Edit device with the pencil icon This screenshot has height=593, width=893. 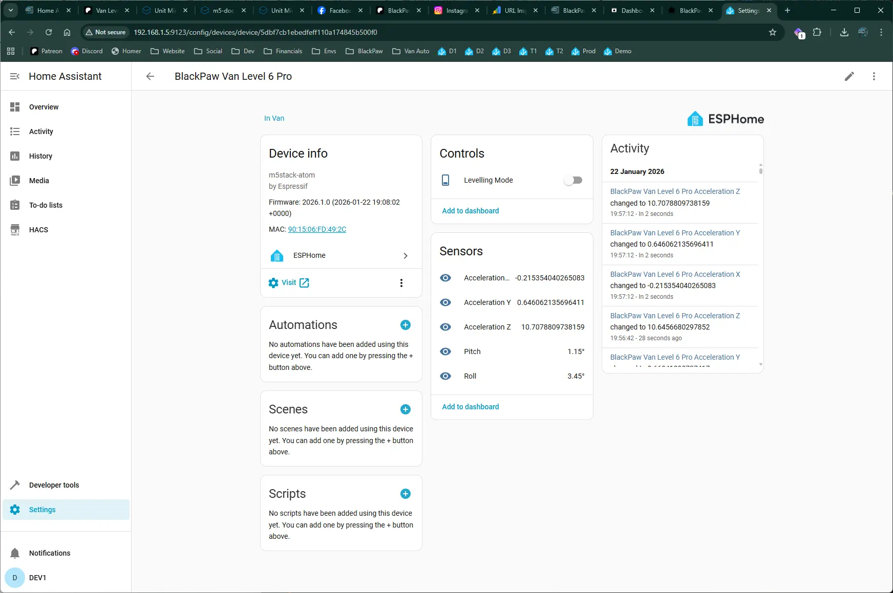tap(849, 76)
